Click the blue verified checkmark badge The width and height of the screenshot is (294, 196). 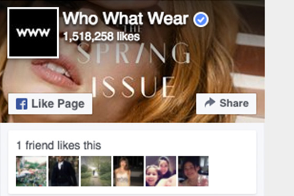(201, 19)
